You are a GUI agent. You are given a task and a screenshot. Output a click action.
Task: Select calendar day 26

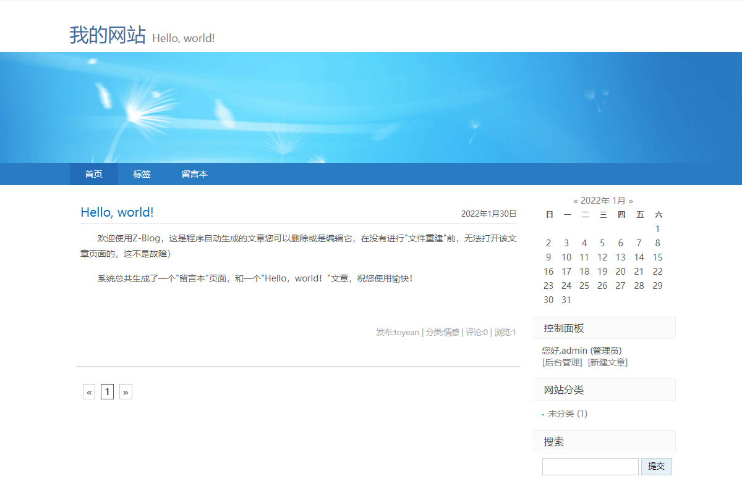[x=602, y=286]
